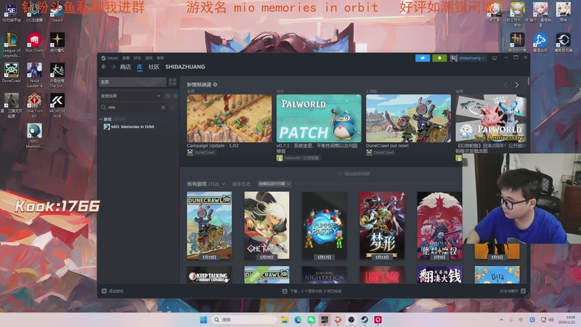The height and width of the screenshot is (327, 581).
Task: Open the DuneCrawl desktop shortcut
Action: pos(12,73)
